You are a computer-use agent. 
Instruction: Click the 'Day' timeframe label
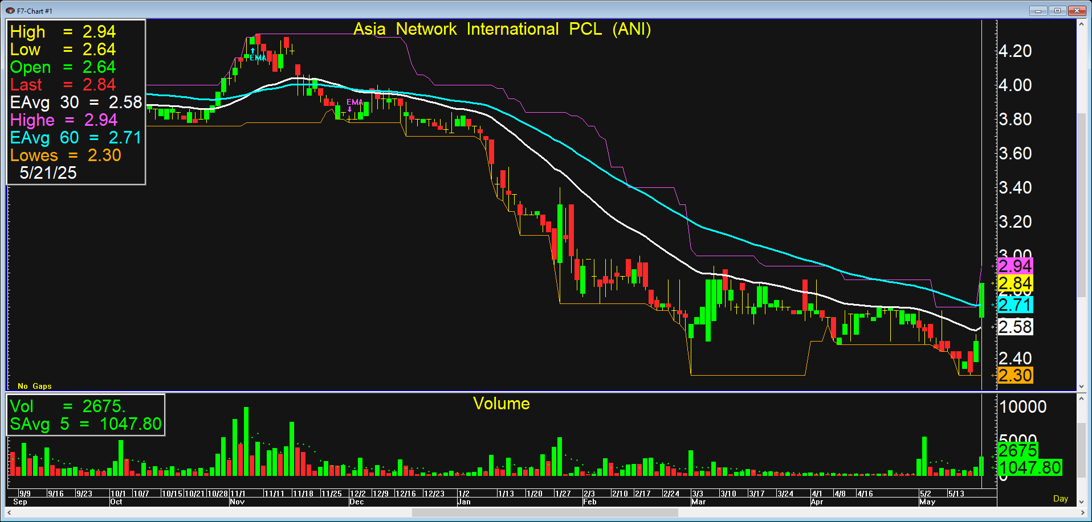[1061, 499]
